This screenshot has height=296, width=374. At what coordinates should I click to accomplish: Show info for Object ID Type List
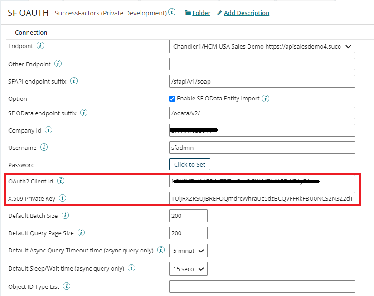(x=67, y=286)
